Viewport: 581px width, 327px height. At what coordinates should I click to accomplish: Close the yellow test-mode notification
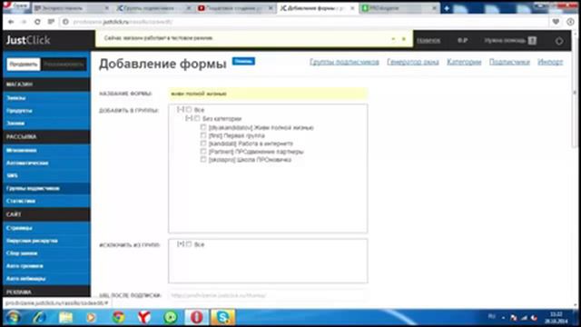[404, 38]
